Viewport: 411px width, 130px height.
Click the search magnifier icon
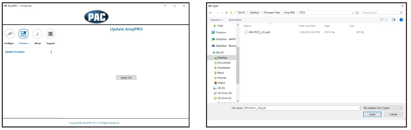pos(401,13)
